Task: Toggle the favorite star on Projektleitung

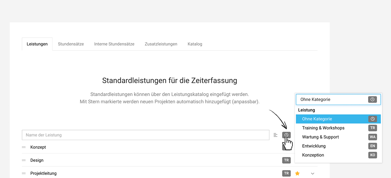Action: coord(297,173)
